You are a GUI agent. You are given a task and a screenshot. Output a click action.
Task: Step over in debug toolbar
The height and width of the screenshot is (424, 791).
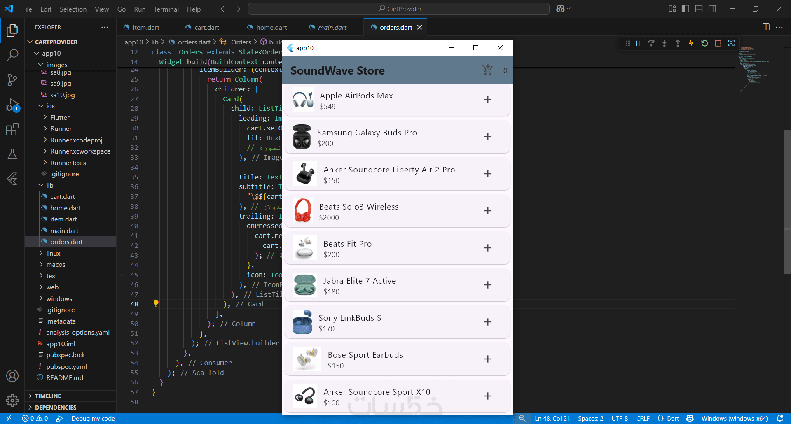[651, 43]
